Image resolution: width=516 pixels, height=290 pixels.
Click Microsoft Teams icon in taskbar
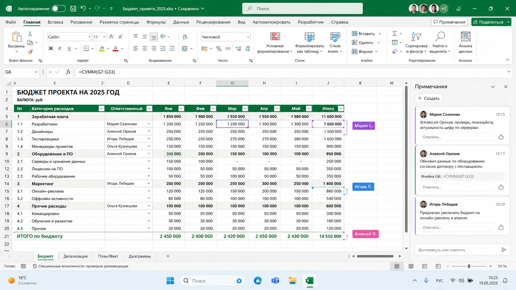point(275,280)
